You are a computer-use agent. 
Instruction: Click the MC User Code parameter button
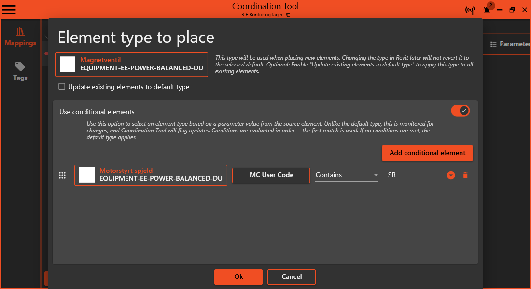tap(271, 175)
